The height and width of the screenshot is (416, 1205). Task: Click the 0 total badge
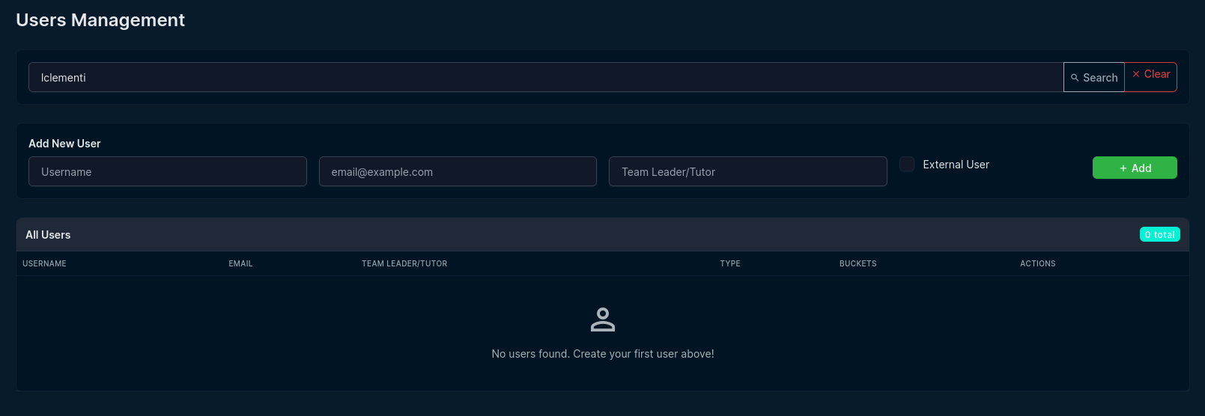(1159, 235)
